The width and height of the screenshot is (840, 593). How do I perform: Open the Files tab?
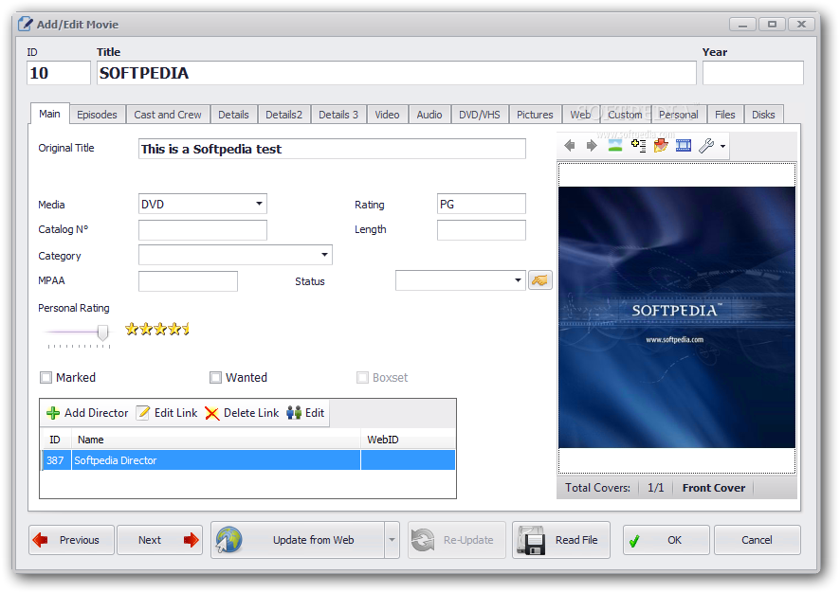pyautogui.click(x=725, y=115)
